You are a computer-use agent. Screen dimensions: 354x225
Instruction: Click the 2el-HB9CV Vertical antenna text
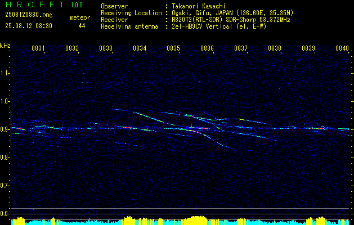219,26
